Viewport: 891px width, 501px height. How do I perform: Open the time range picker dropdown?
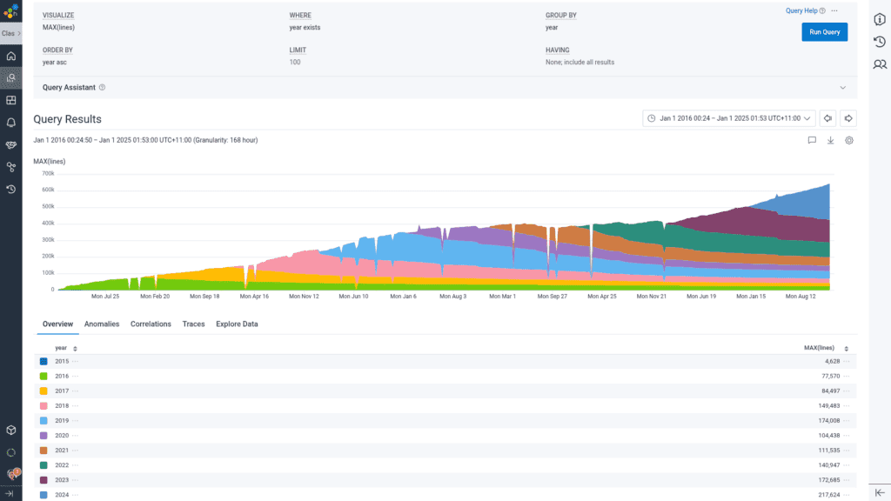[x=729, y=118]
